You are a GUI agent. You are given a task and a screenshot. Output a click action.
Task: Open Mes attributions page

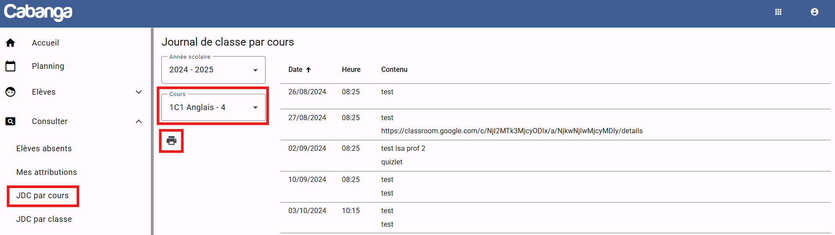(47, 172)
